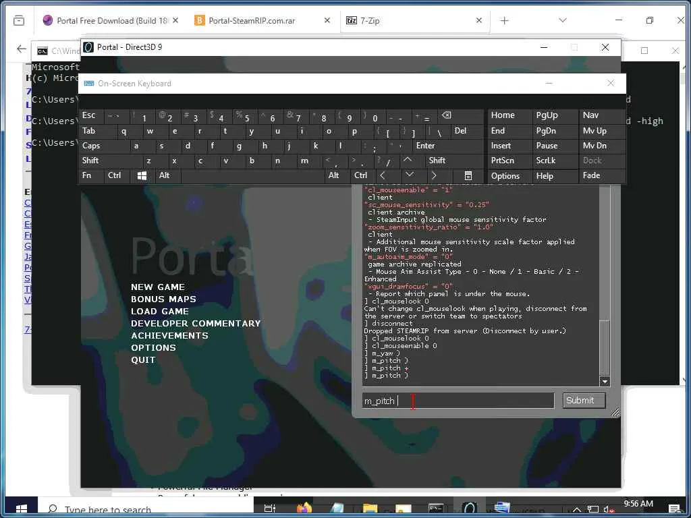Open Windows Start menu

pos(21,509)
